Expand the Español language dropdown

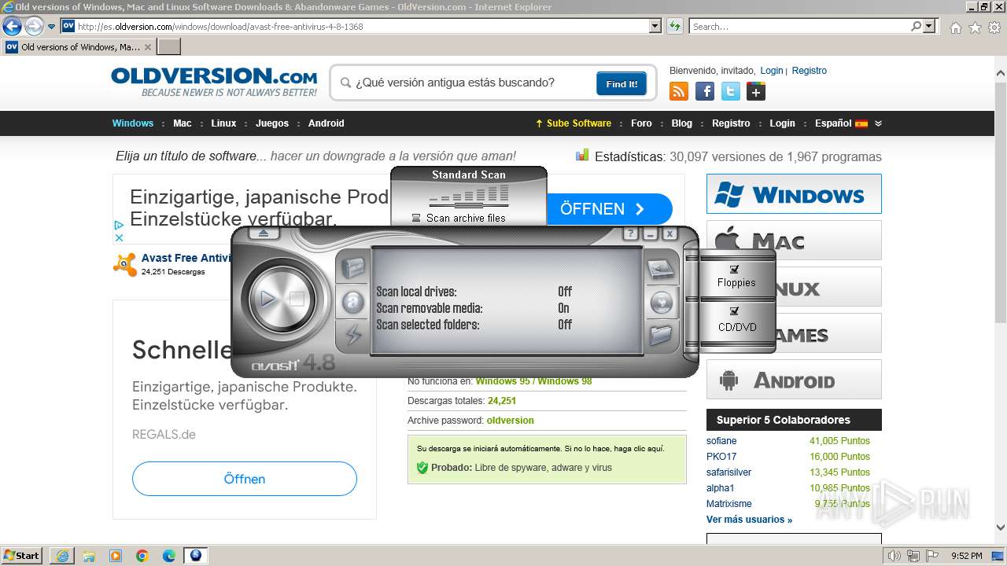point(848,123)
